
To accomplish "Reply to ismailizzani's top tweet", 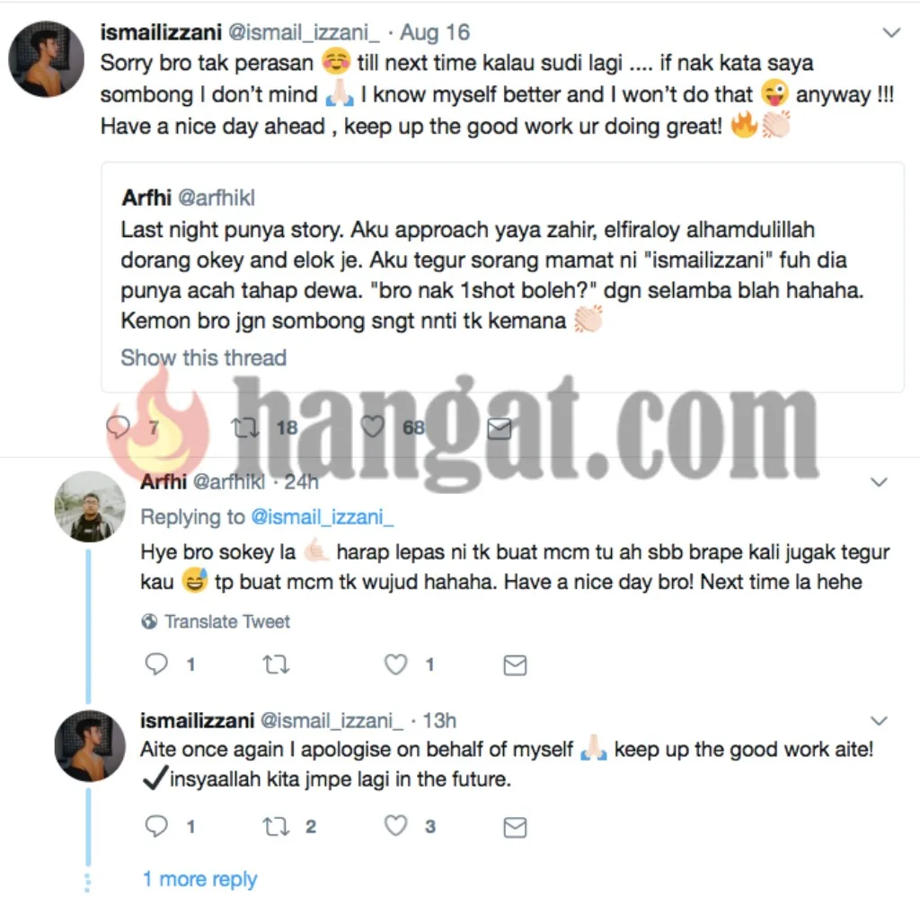I will tap(118, 427).
